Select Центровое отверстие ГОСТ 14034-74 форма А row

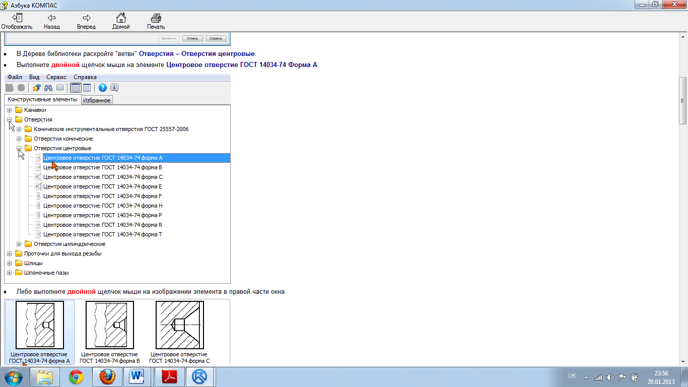[136, 158]
